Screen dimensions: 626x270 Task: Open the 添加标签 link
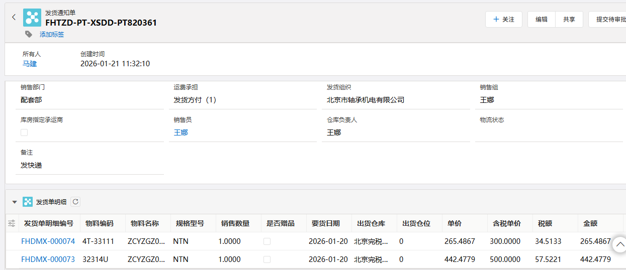coord(52,35)
